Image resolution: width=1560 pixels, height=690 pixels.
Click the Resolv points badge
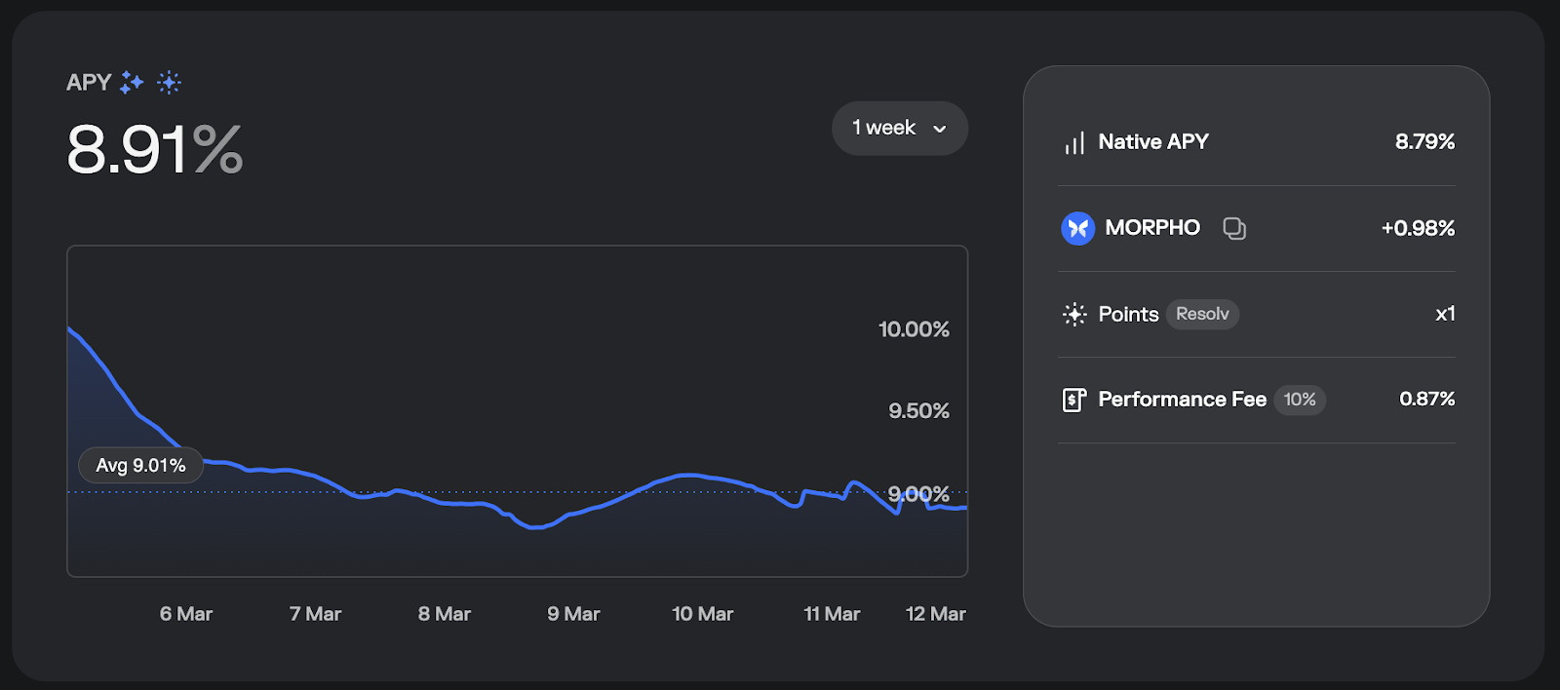click(x=1202, y=314)
